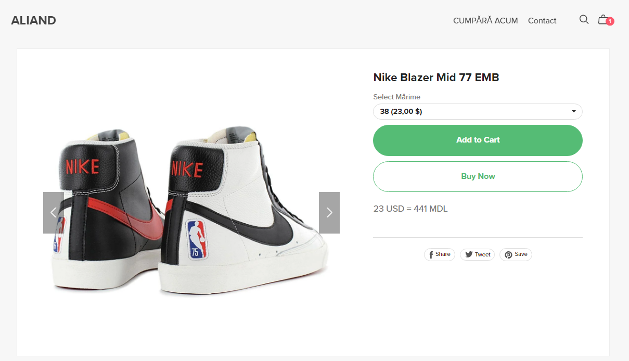Open the shopping cart icon
The width and height of the screenshot is (629, 361).
[602, 20]
